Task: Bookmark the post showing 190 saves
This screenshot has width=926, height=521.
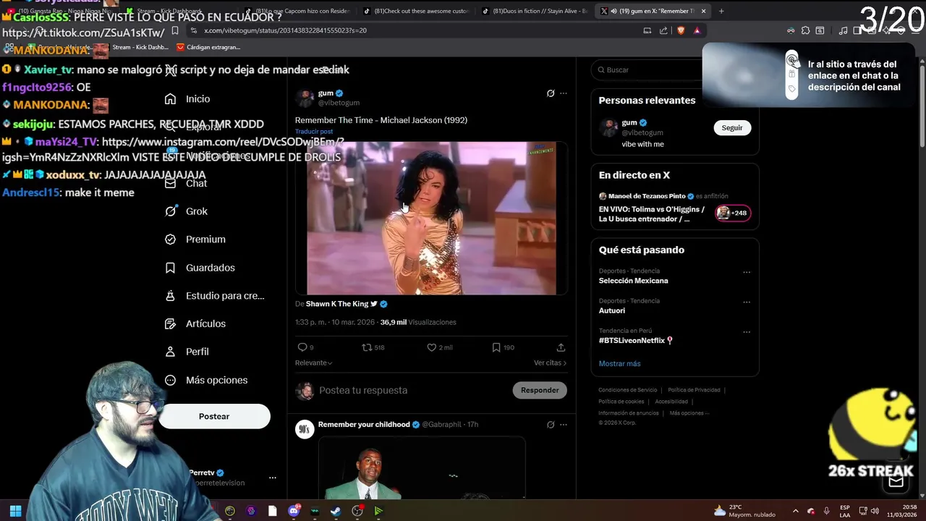Action: [x=503, y=347]
